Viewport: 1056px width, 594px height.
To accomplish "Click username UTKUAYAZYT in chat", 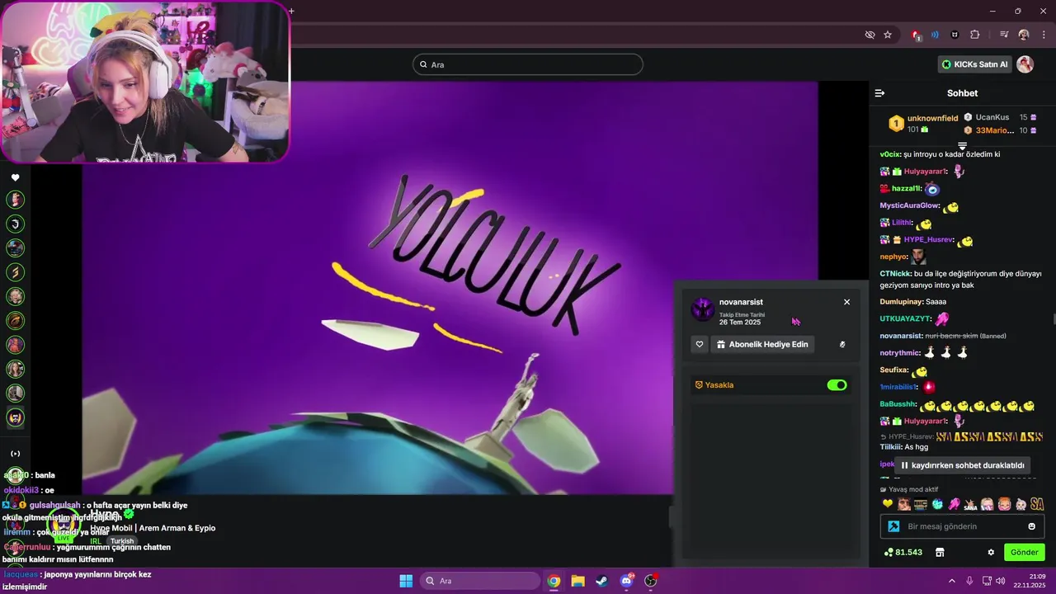I will [905, 318].
